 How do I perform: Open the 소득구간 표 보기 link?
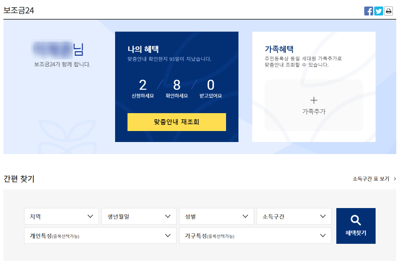[x=374, y=179]
